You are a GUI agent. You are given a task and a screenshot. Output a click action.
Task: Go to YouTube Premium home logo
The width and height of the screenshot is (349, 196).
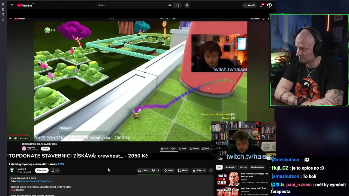click(x=25, y=5)
